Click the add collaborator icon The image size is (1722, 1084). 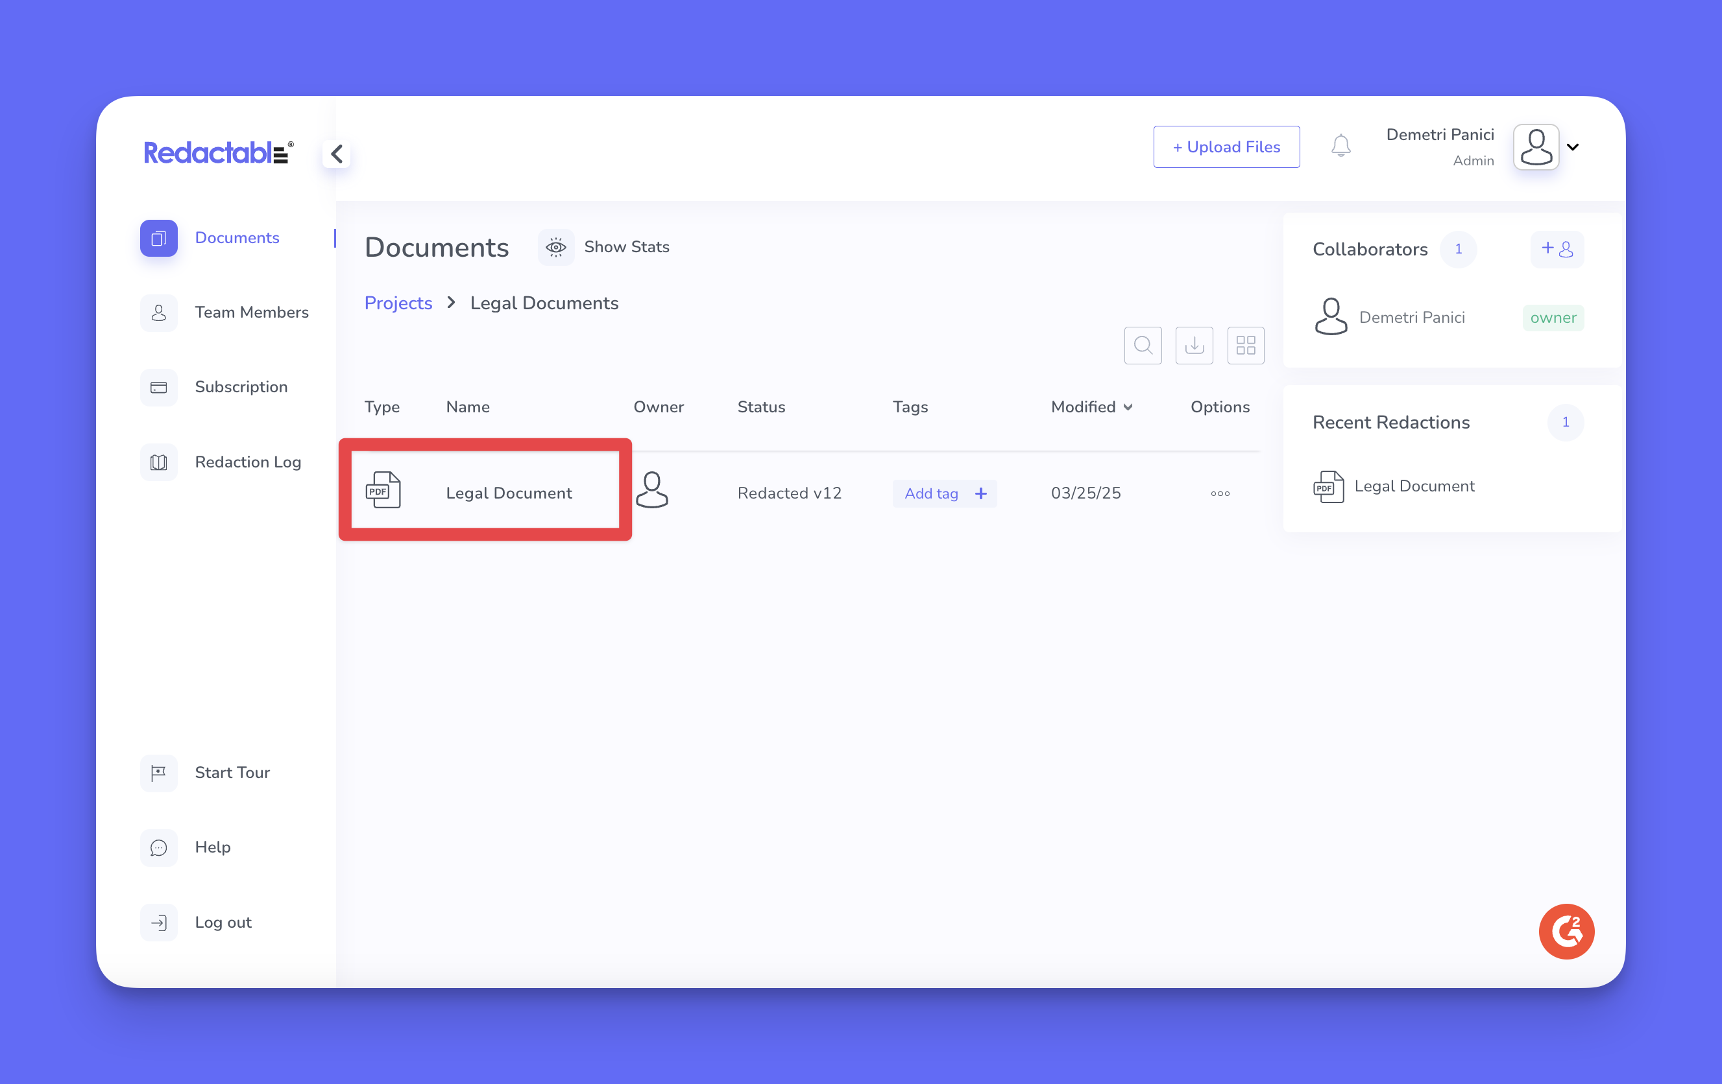click(x=1557, y=250)
